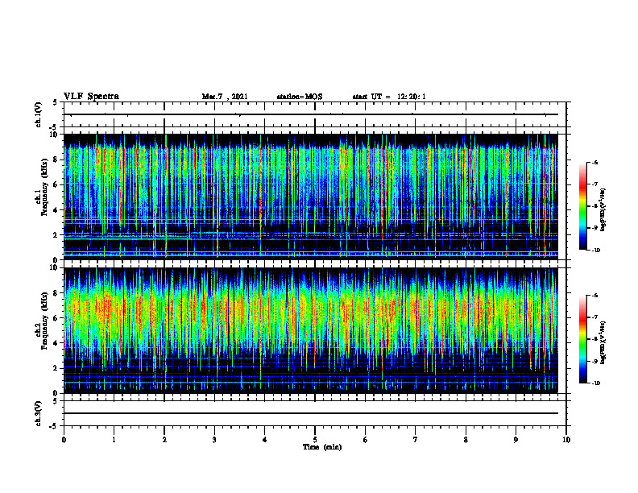Click the time axis tick label "6"
Screen dimensions: 638x493
pos(366,440)
